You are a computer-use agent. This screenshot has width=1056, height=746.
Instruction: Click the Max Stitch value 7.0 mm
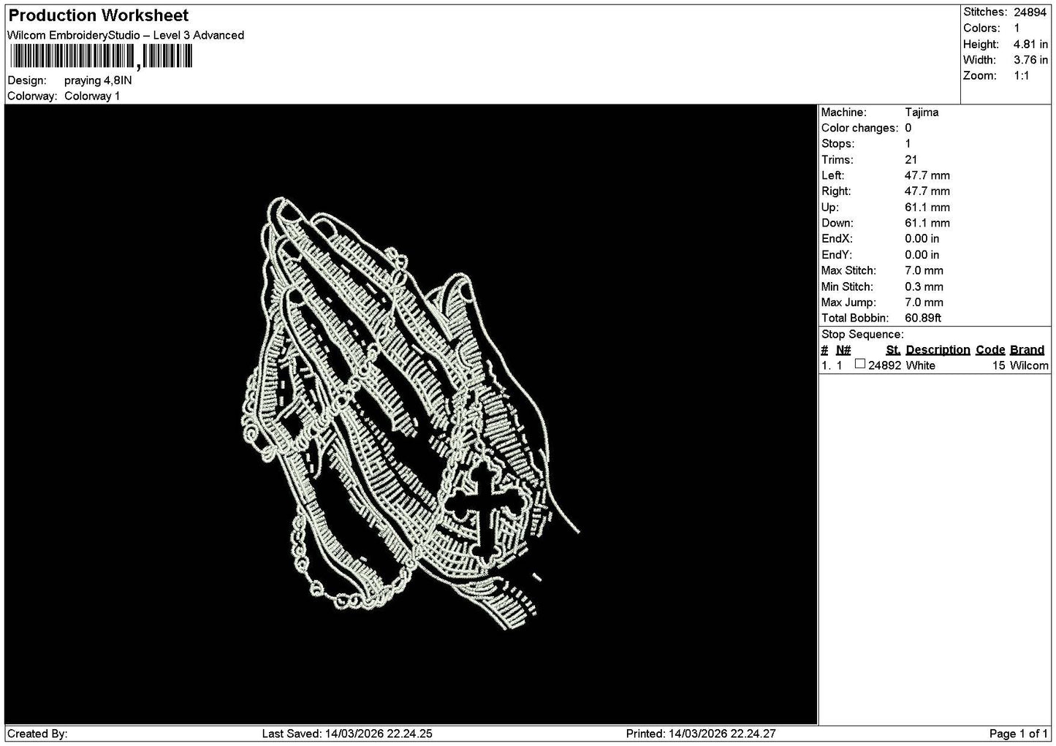[x=924, y=270]
